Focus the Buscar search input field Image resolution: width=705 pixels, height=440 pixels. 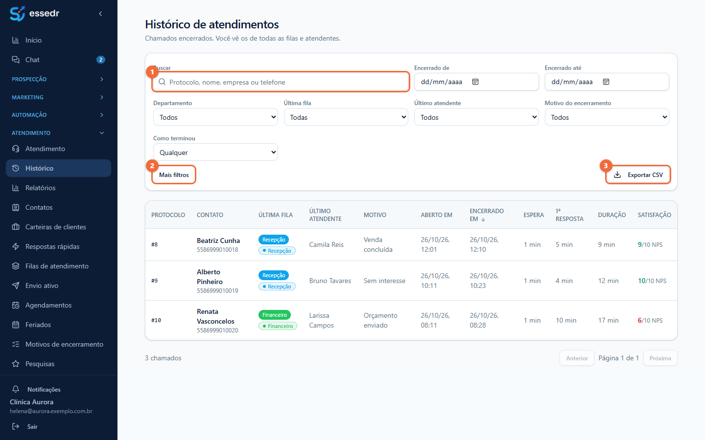point(281,82)
